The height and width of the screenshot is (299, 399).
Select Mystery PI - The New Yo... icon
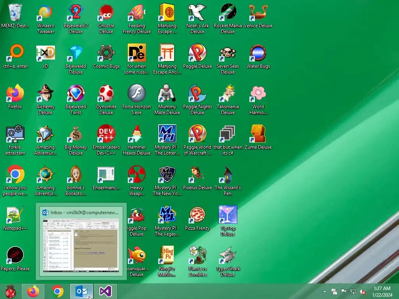pos(167,174)
